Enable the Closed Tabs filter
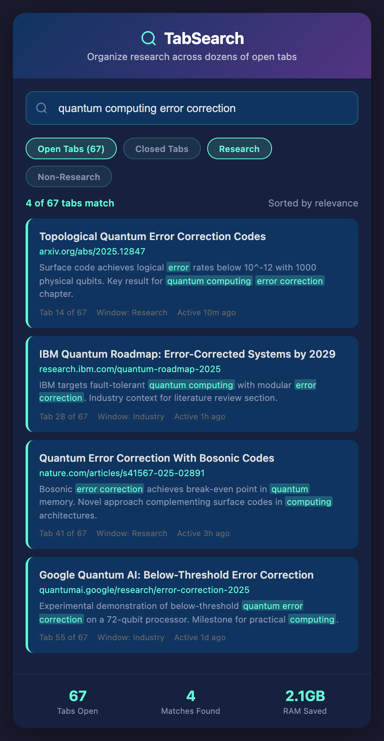The width and height of the screenshot is (384, 741). coord(162,149)
